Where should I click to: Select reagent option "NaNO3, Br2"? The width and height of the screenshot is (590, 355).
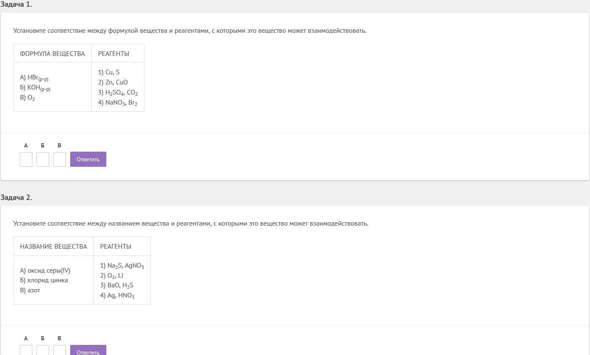(118, 103)
